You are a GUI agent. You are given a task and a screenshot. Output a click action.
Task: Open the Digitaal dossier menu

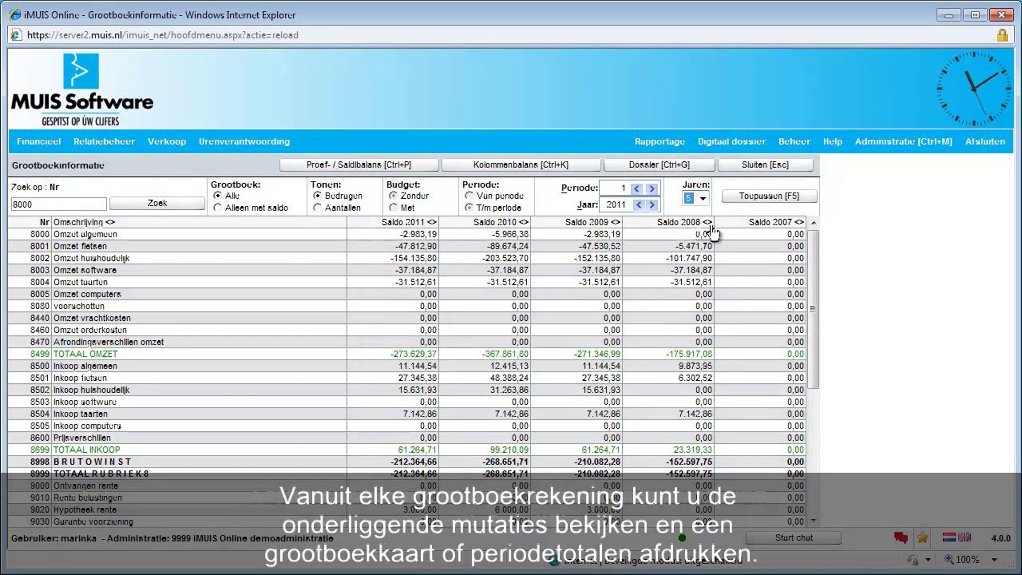(x=732, y=141)
